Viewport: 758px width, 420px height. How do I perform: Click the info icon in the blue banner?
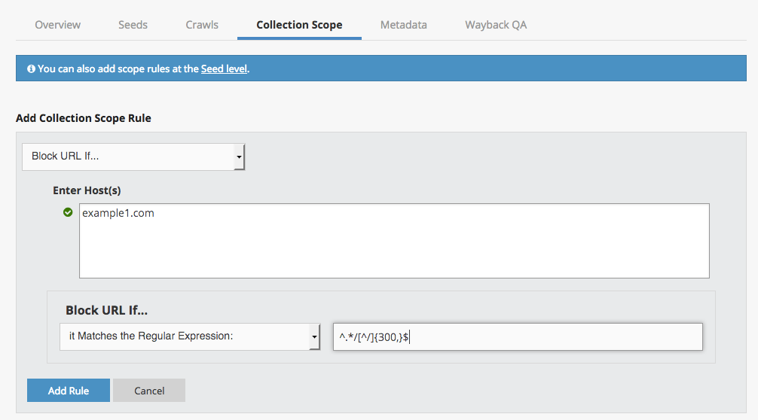(x=31, y=68)
